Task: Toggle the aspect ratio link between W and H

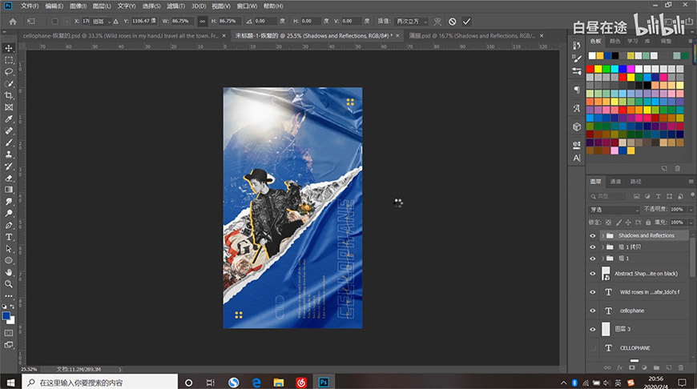Action: pos(202,22)
